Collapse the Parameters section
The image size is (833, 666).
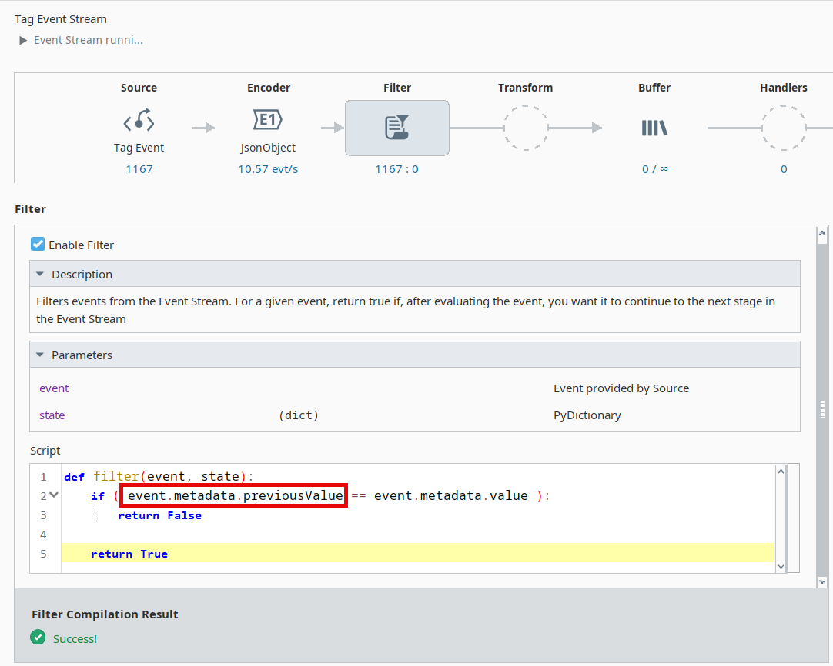[40, 355]
